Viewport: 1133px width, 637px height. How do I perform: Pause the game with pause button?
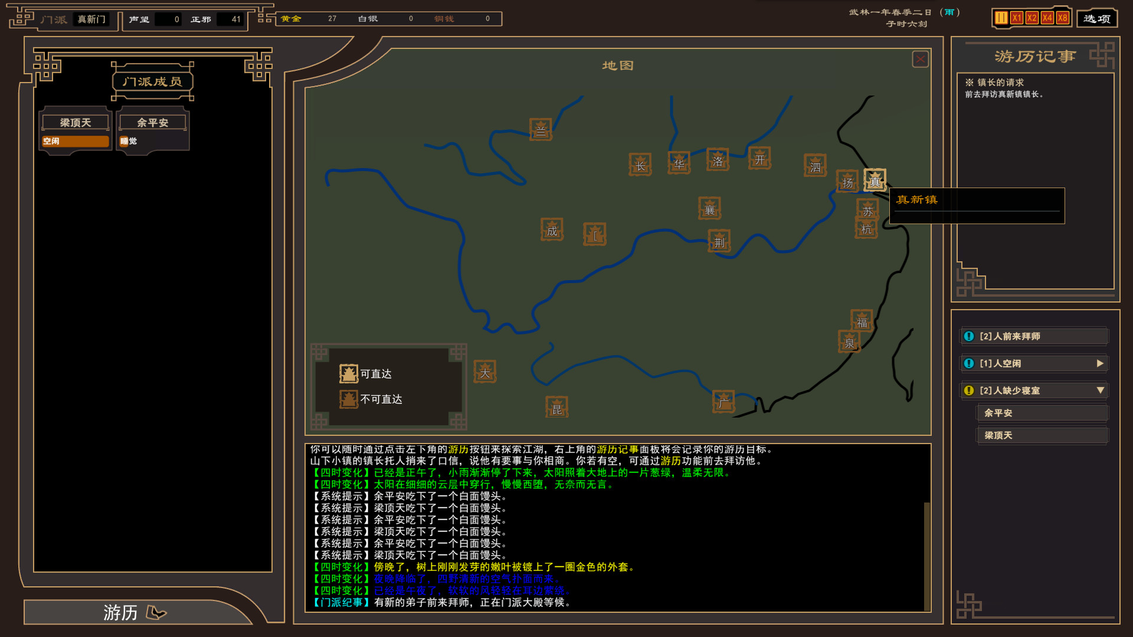[x=1001, y=18]
